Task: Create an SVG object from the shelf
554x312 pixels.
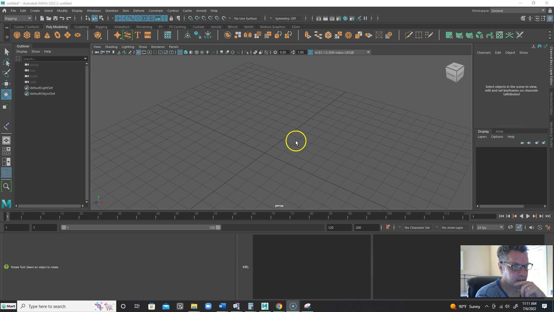Action: point(147,35)
